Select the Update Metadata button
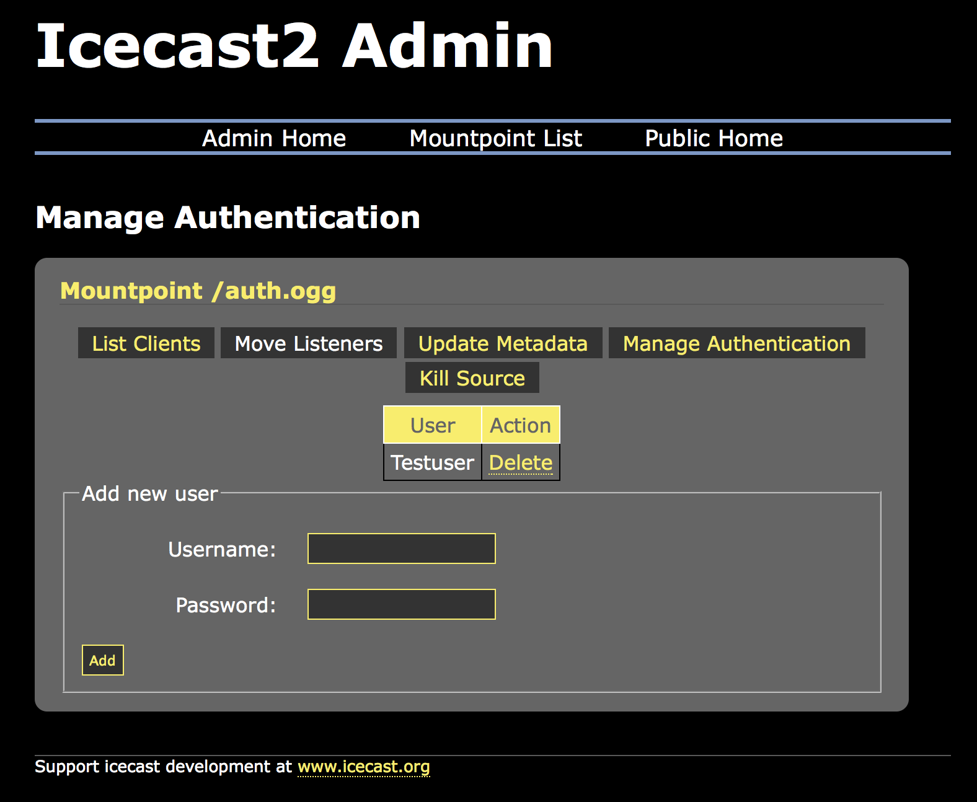 503,343
